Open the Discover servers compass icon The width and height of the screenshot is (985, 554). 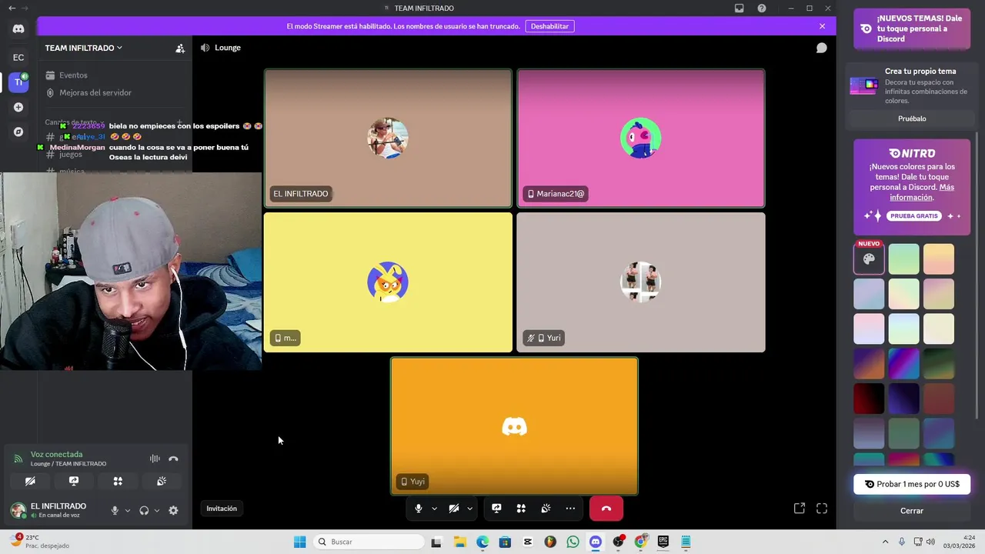(x=18, y=132)
